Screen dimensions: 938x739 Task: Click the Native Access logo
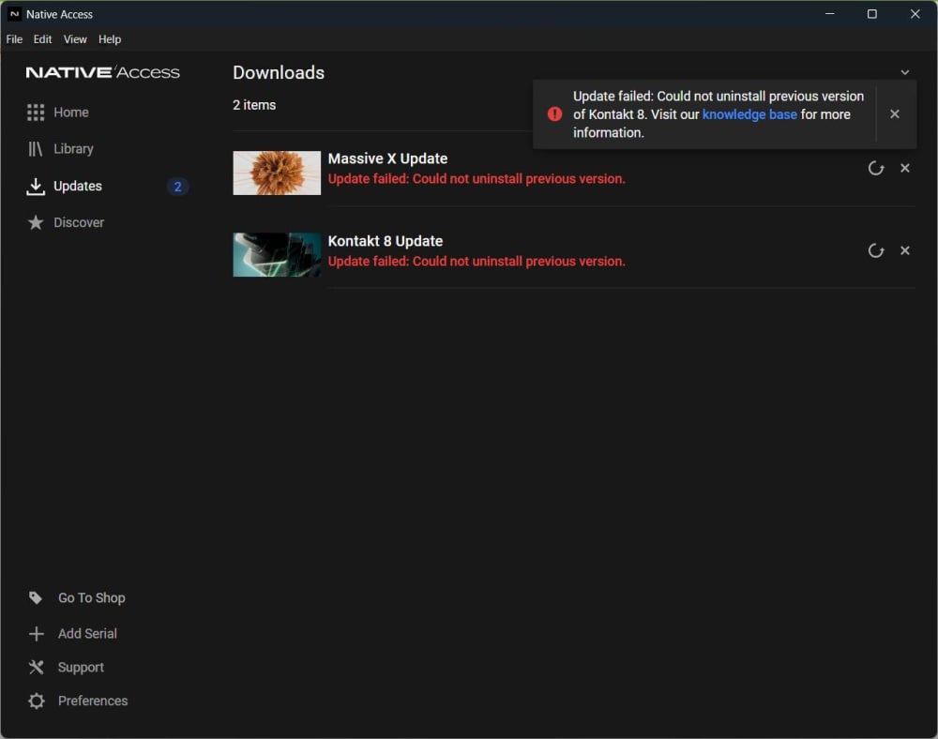coord(103,72)
